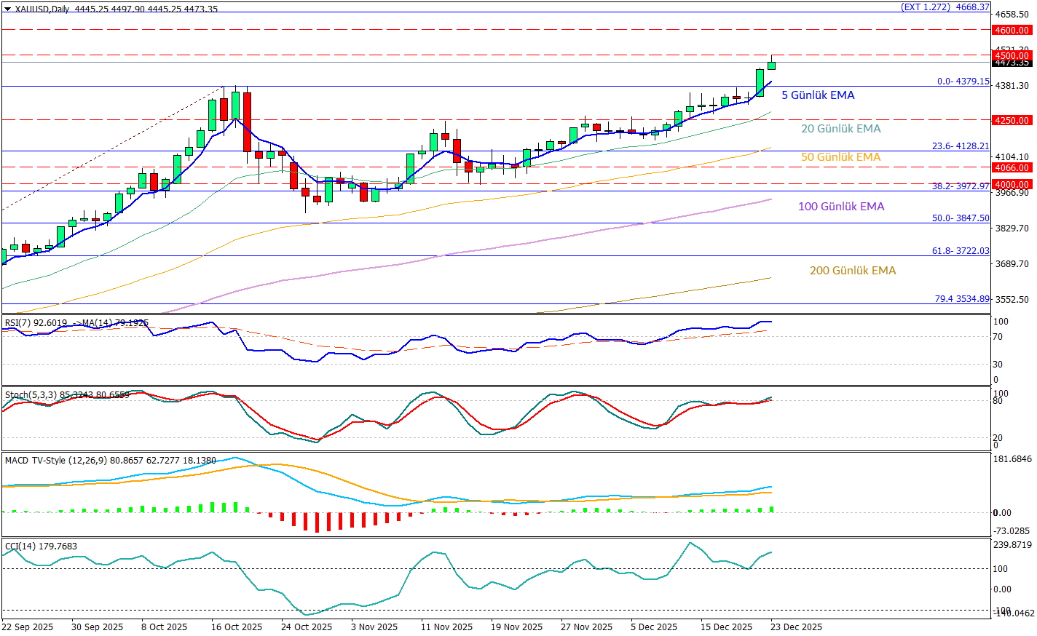Click the "5 Günlük EMA" text label

[x=818, y=95]
